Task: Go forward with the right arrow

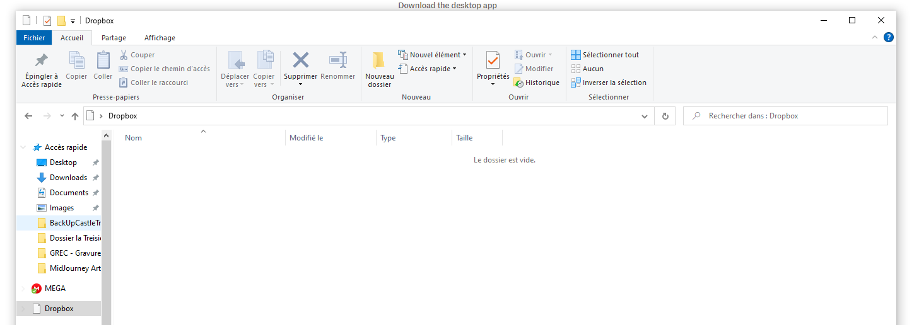Action: (x=47, y=116)
